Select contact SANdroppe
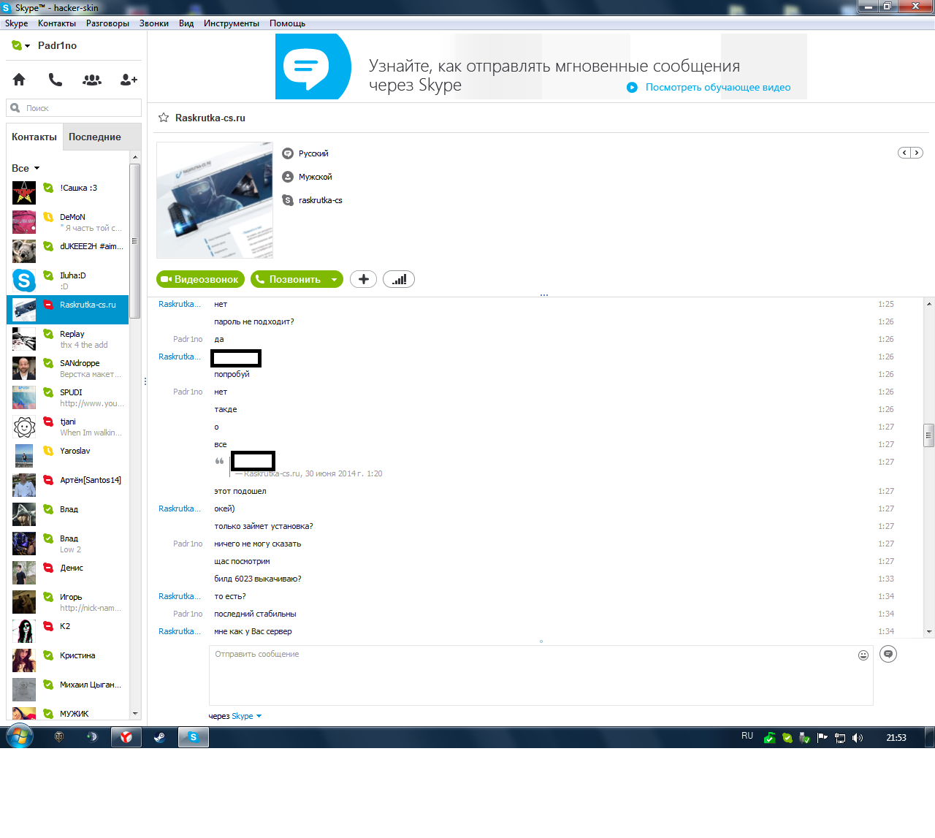 click(x=68, y=368)
